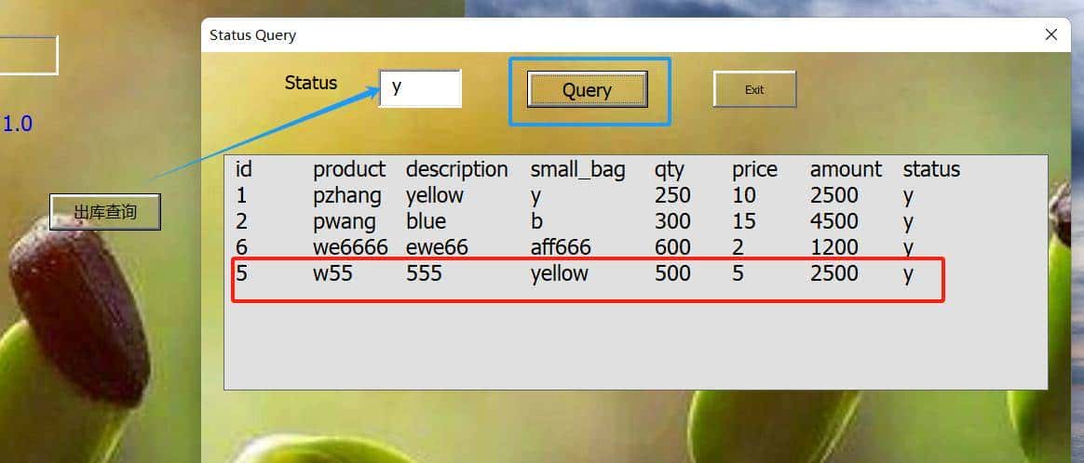
Task: Click the Status Query window title
Action: click(253, 35)
